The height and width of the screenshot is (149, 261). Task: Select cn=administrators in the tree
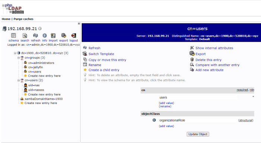tap(41, 63)
